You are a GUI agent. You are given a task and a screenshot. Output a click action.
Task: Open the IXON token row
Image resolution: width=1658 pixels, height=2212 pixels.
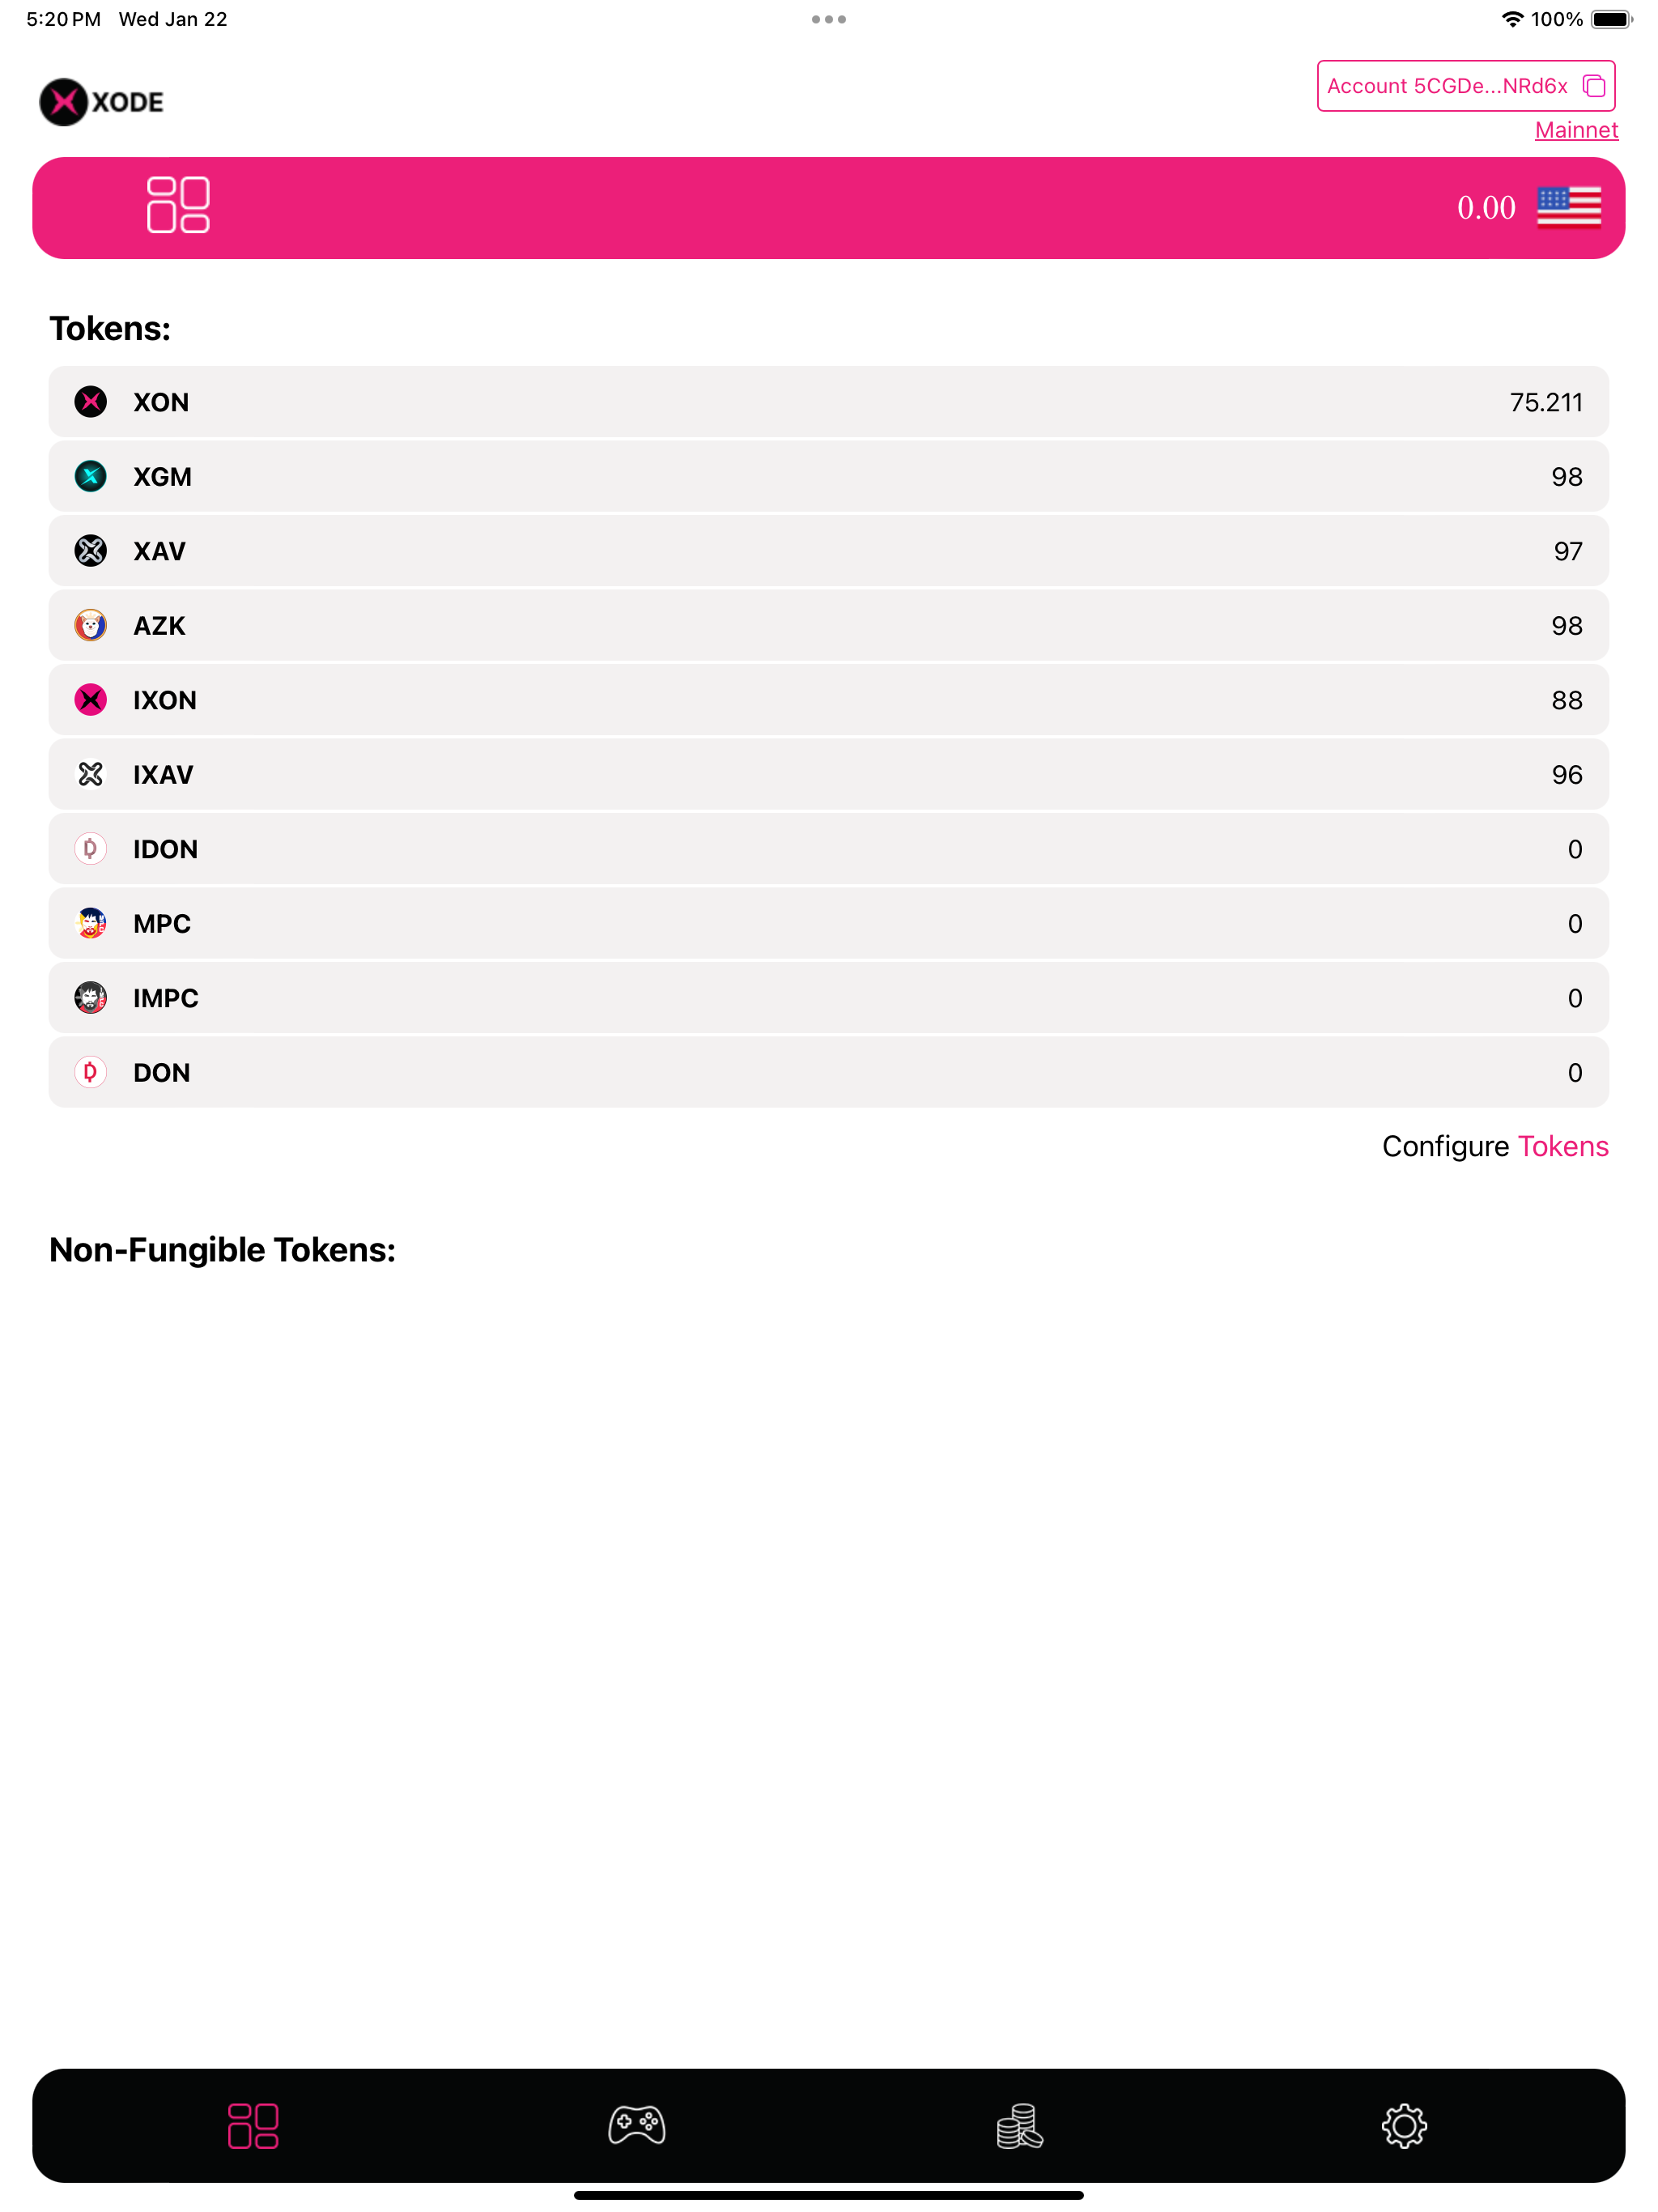(x=828, y=700)
